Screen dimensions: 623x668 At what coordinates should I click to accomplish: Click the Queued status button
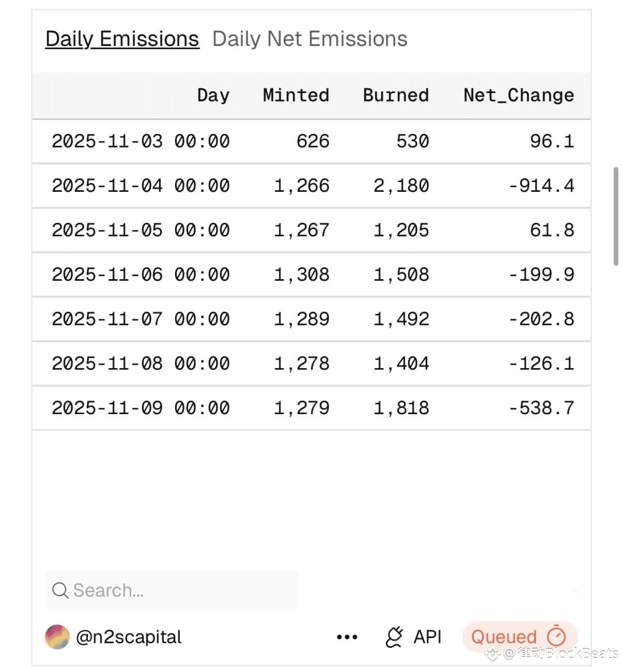(x=504, y=637)
